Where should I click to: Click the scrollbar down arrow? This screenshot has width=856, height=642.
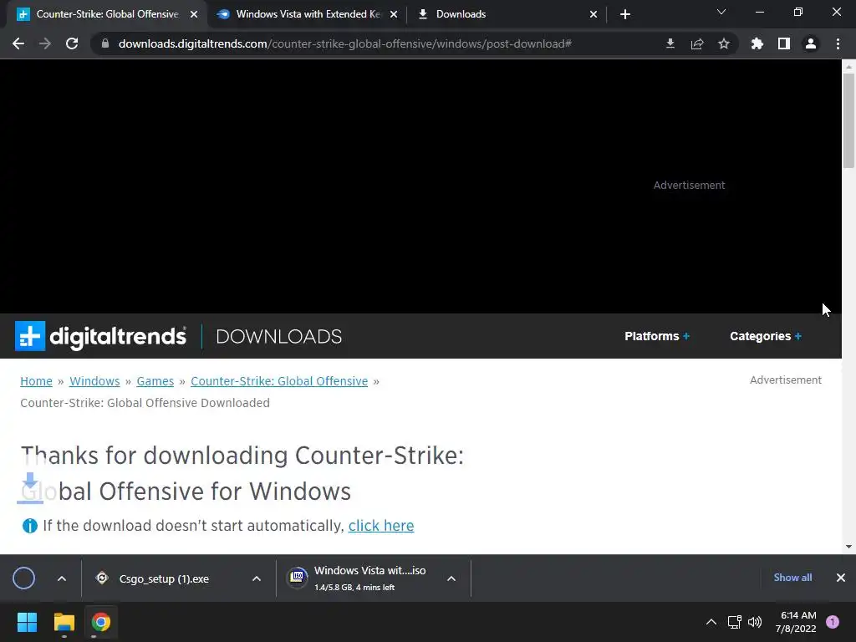click(x=848, y=547)
